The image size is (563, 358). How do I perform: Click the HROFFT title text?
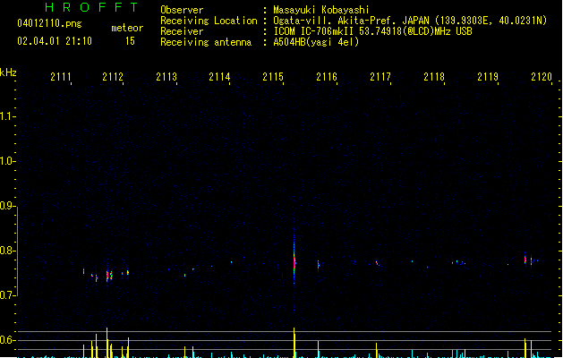(x=91, y=7)
